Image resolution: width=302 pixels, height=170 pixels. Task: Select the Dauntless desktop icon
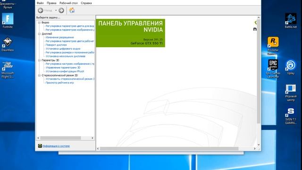(8, 44)
